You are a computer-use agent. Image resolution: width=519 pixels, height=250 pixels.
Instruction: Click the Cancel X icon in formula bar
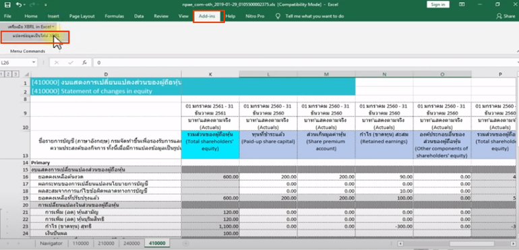point(56,62)
